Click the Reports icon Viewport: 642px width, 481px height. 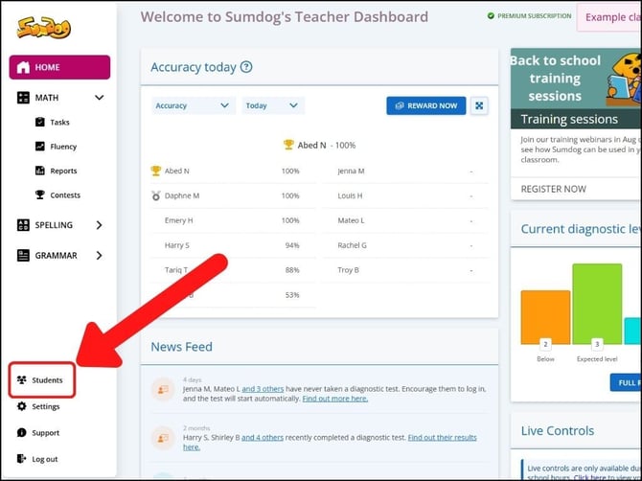point(39,171)
